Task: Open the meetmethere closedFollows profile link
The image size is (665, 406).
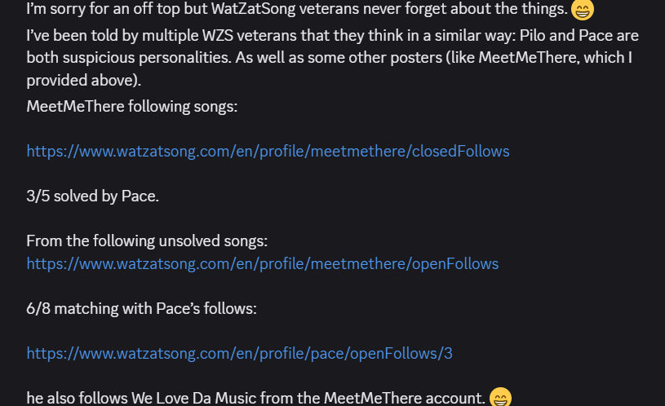Action: [x=268, y=151]
